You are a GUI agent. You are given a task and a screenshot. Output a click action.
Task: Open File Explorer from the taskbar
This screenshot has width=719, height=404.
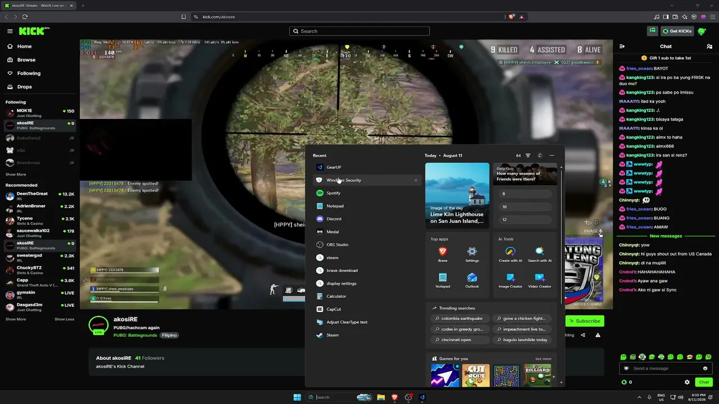(381, 397)
